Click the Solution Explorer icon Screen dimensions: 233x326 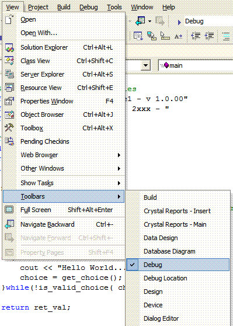[9, 47]
